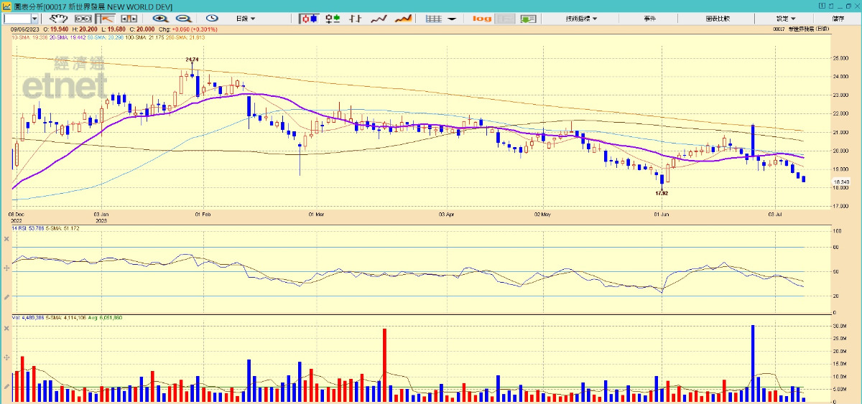Click the zoom in magnifier
Image resolution: width=862 pixels, height=404 pixels.
[x=159, y=18]
